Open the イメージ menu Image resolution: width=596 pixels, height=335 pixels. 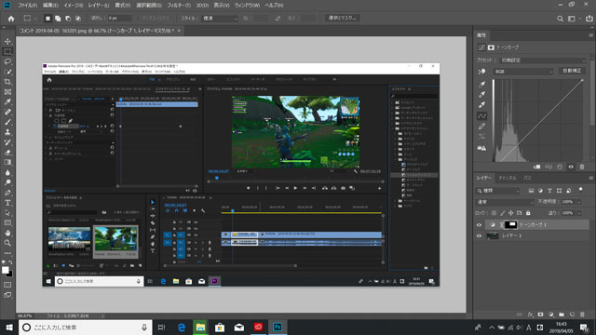click(74, 6)
